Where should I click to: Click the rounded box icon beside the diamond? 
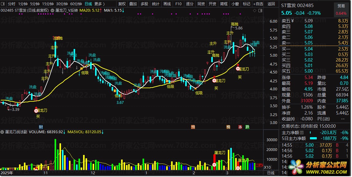coord(260,10)
